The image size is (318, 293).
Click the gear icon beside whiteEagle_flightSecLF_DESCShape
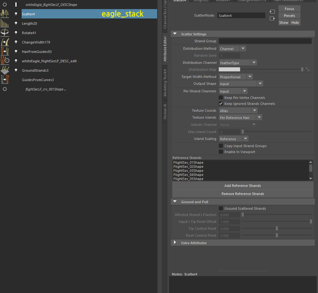pyautogui.click(x=5, y=4)
